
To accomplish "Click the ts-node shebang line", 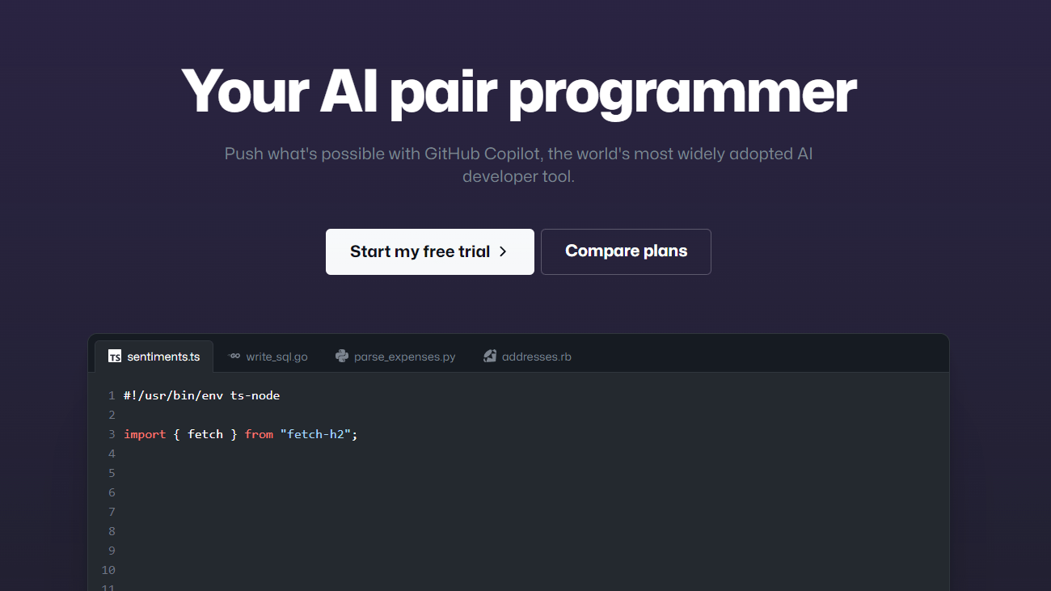I will [200, 395].
